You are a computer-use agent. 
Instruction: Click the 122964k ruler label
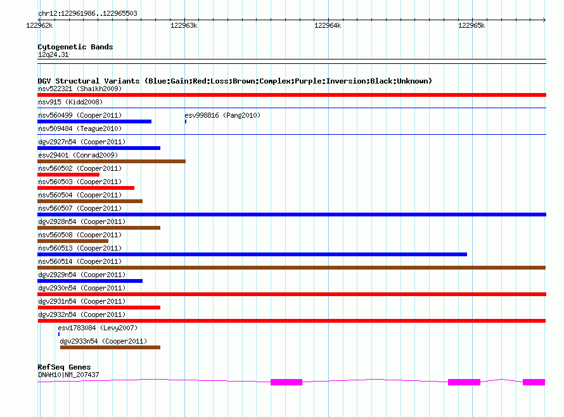(328, 25)
